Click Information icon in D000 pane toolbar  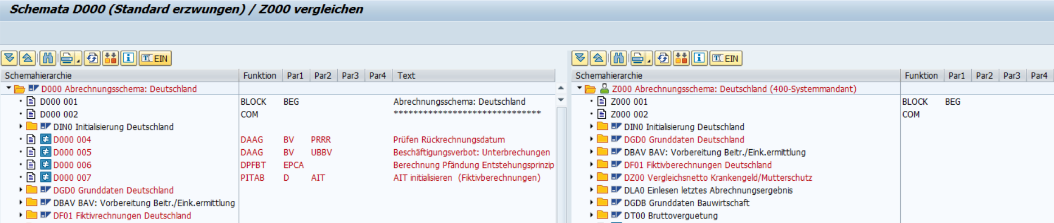click(x=129, y=58)
